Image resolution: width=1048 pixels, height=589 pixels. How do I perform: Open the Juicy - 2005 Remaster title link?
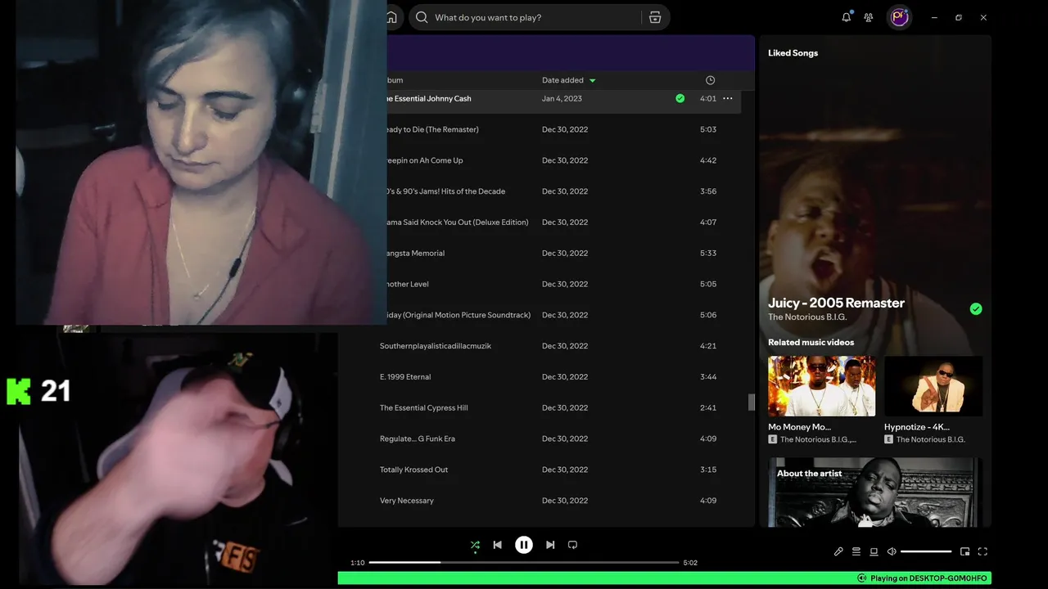[x=836, y=303]
